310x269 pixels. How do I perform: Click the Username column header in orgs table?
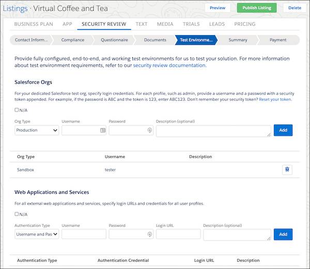tap(115, 156)
